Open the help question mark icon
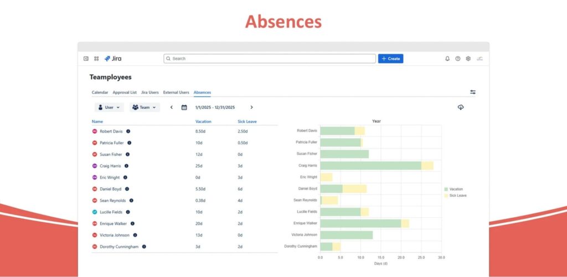This screenshot has width=567, height=277. [x=458, y=59]
